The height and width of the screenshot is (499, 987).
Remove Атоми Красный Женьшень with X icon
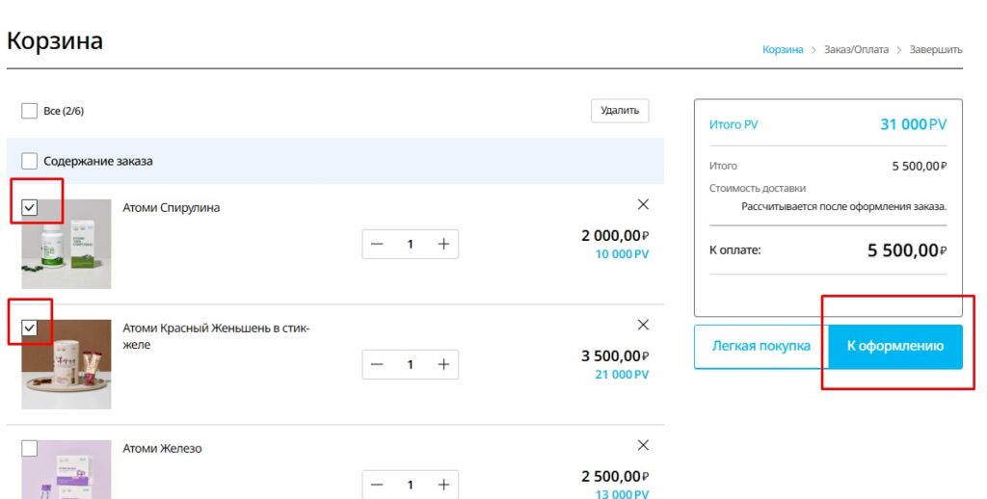[643, 325]
